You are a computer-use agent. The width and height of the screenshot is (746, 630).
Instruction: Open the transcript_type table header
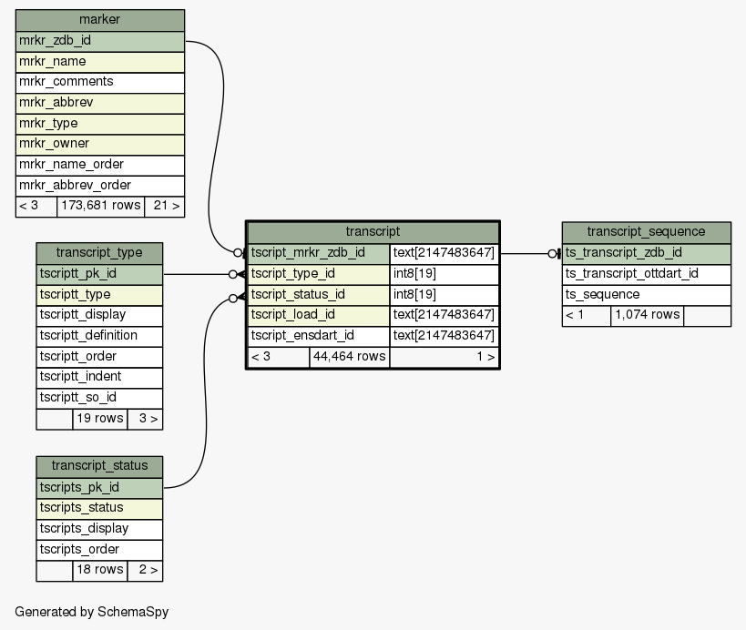(x=99, y=252)
